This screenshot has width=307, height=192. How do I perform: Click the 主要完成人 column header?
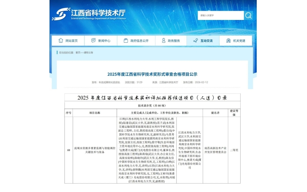(x=160, y=113)
